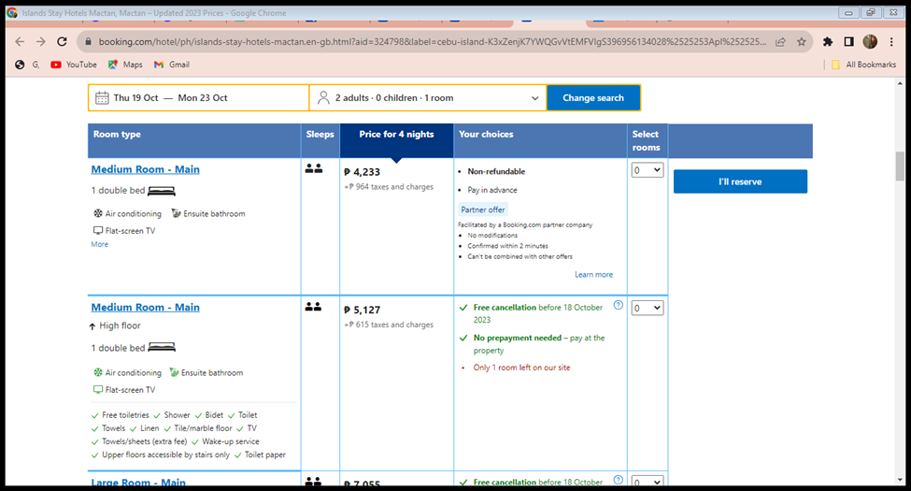Click Wake-up service amenity text
This screenshot has width=911, height=491.
coord(231,441)
